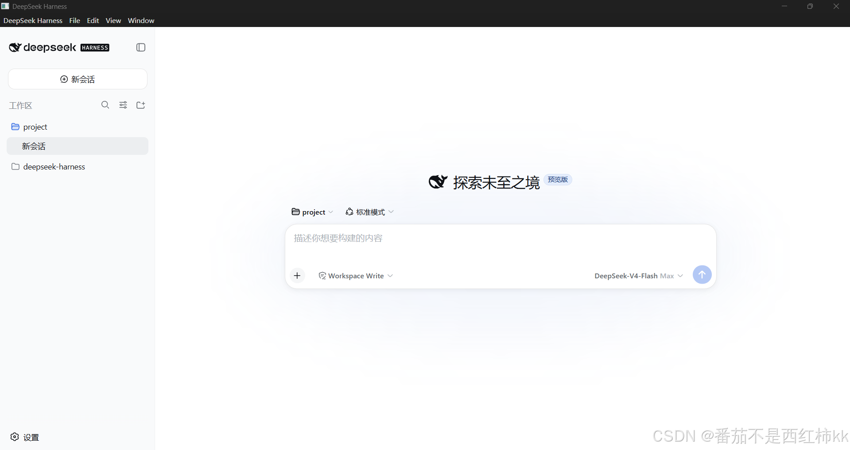Expand the 标准模式 mode dropdown
The image size is (850, 450).
[x=369, y=212]
